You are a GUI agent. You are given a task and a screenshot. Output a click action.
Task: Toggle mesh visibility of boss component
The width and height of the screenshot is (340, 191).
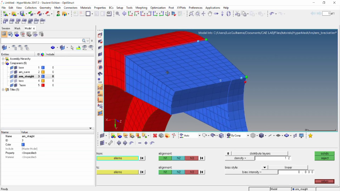(16, 81)
